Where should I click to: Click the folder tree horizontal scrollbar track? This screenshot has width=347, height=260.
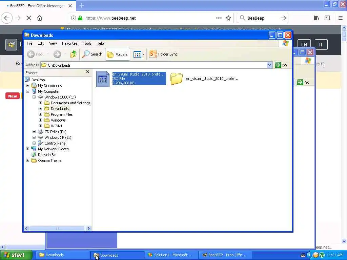57,228
